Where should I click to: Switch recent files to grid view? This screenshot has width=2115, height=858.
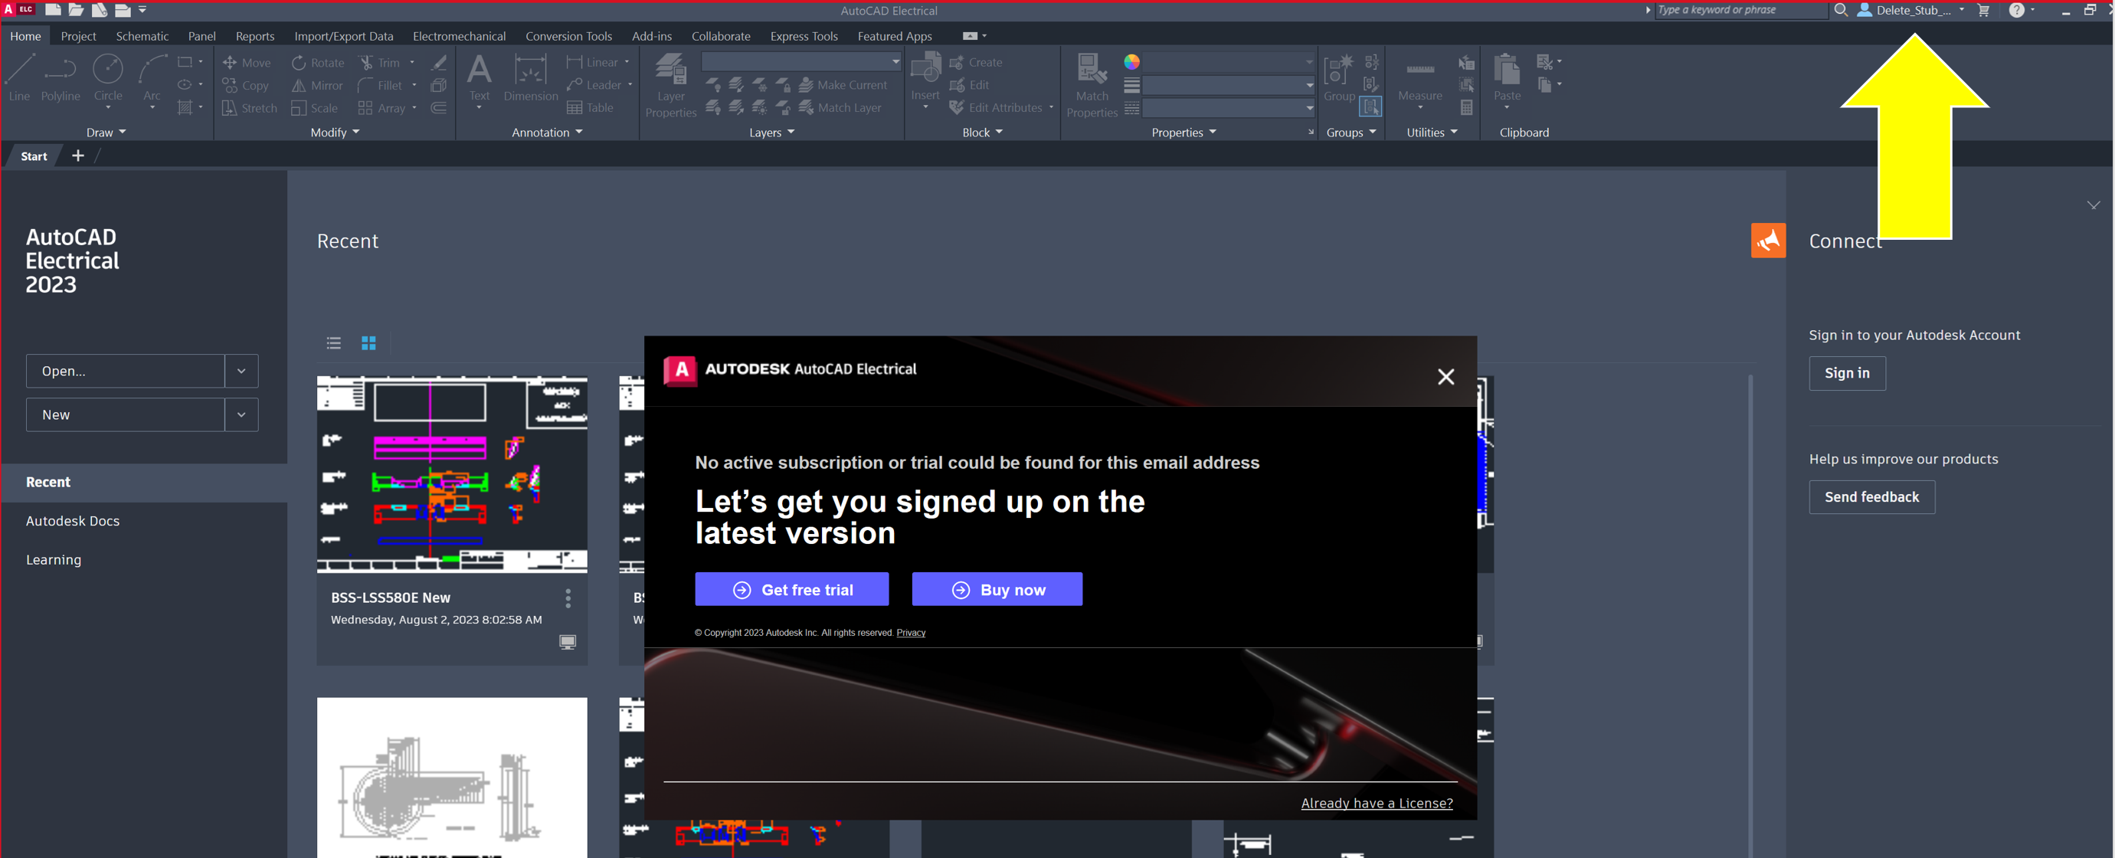(x=368, y=343)
